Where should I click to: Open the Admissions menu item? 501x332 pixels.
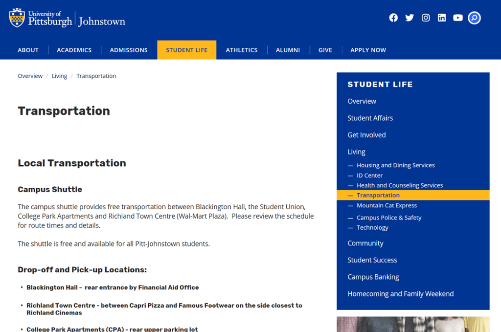tap(129, 50)
